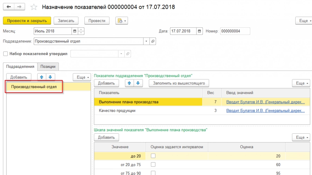This screenshot has height=175, width=312.
Task: Move selected indicator up in Показатели table
Action: tap(129, 83)
